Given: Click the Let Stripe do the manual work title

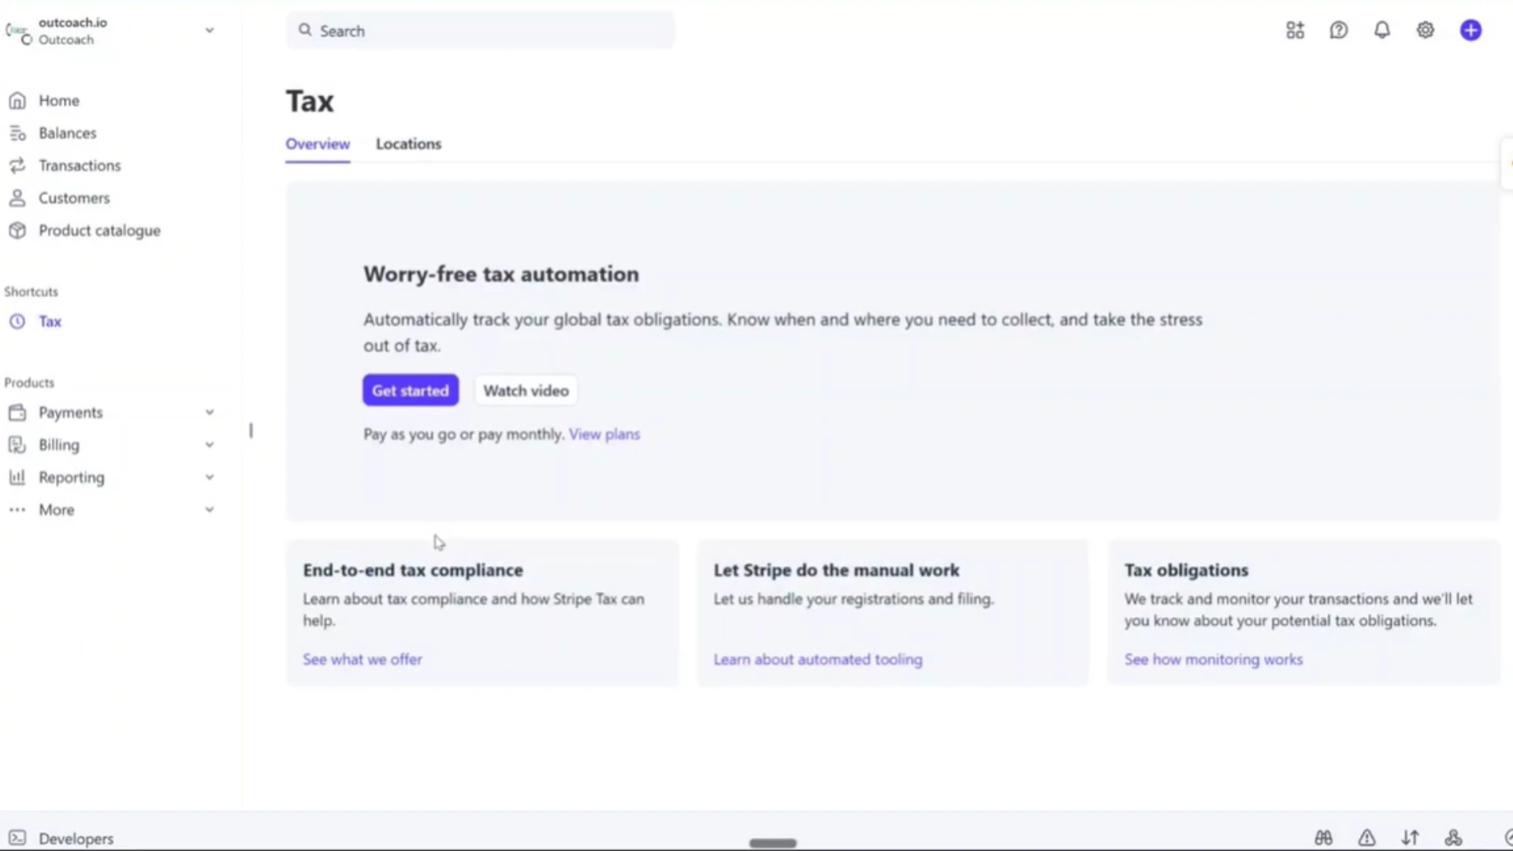Looking at the screenshot, I should coord(836,570).
